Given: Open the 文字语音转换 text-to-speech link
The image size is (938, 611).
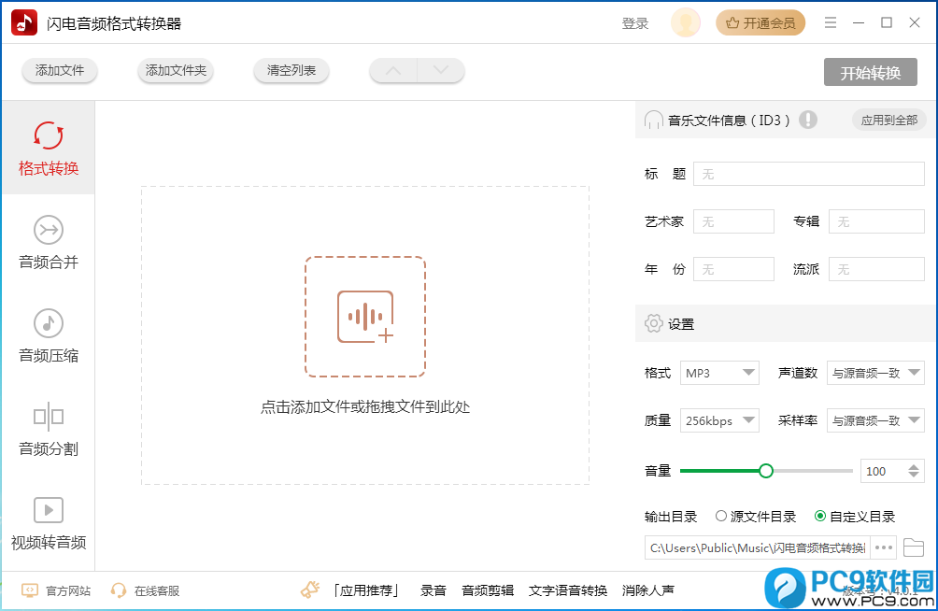Looking at the screenshot, I should coord(568,590).
